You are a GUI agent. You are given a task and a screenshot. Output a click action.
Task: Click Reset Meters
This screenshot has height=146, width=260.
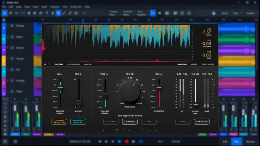tap(208, 65)
